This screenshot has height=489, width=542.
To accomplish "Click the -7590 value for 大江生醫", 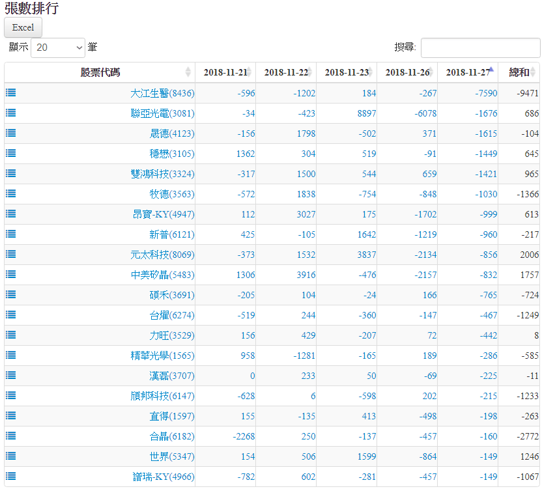I will [x=486, y=93].
